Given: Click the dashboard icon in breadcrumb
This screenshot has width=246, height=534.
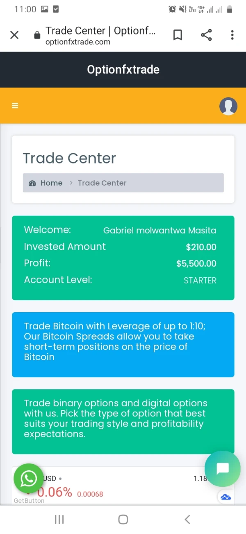Looking at the screenshot, I should [32, 183].
